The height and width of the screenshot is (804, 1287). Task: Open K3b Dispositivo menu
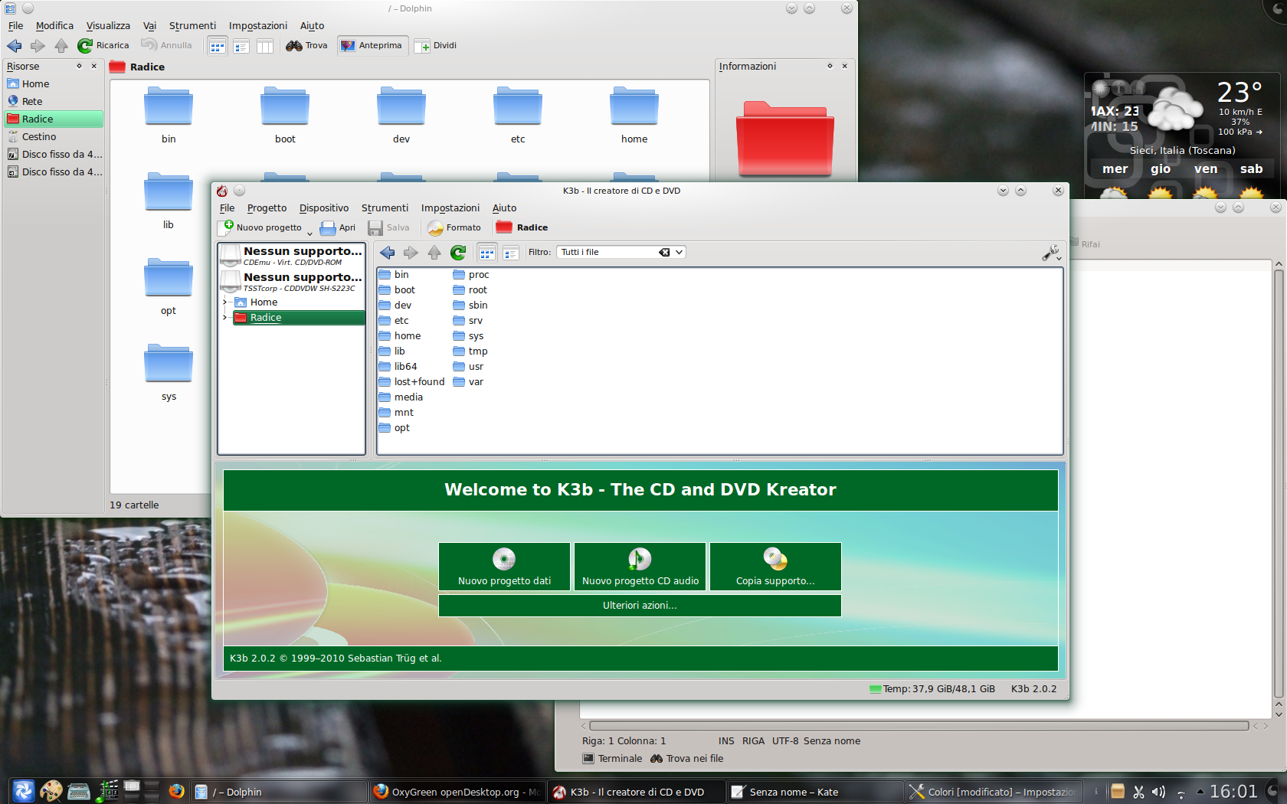(324, 208)
